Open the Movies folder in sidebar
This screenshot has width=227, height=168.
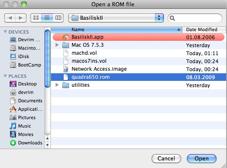(21, 134)
